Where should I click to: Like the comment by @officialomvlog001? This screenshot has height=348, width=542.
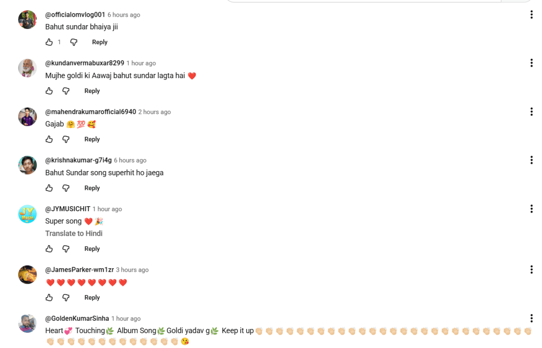[49, 42]
